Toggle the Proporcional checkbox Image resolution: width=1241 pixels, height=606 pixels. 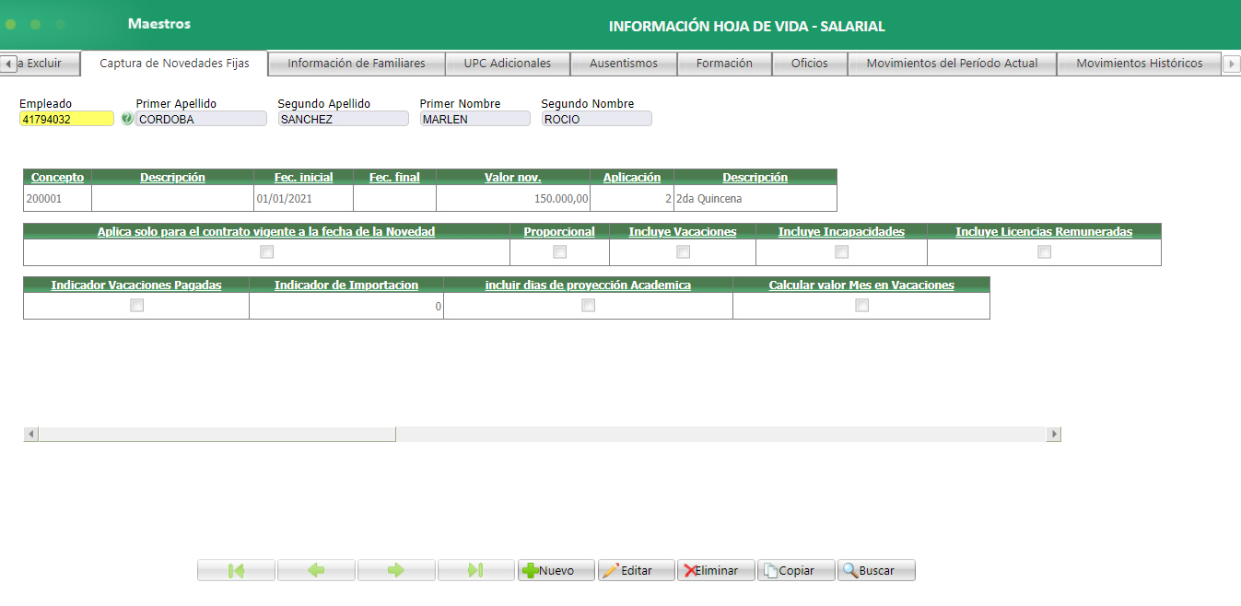coord(559,252)
